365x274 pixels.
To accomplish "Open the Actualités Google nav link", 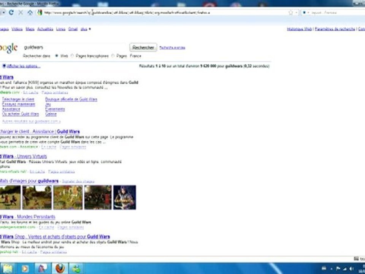I will point(45,29).
